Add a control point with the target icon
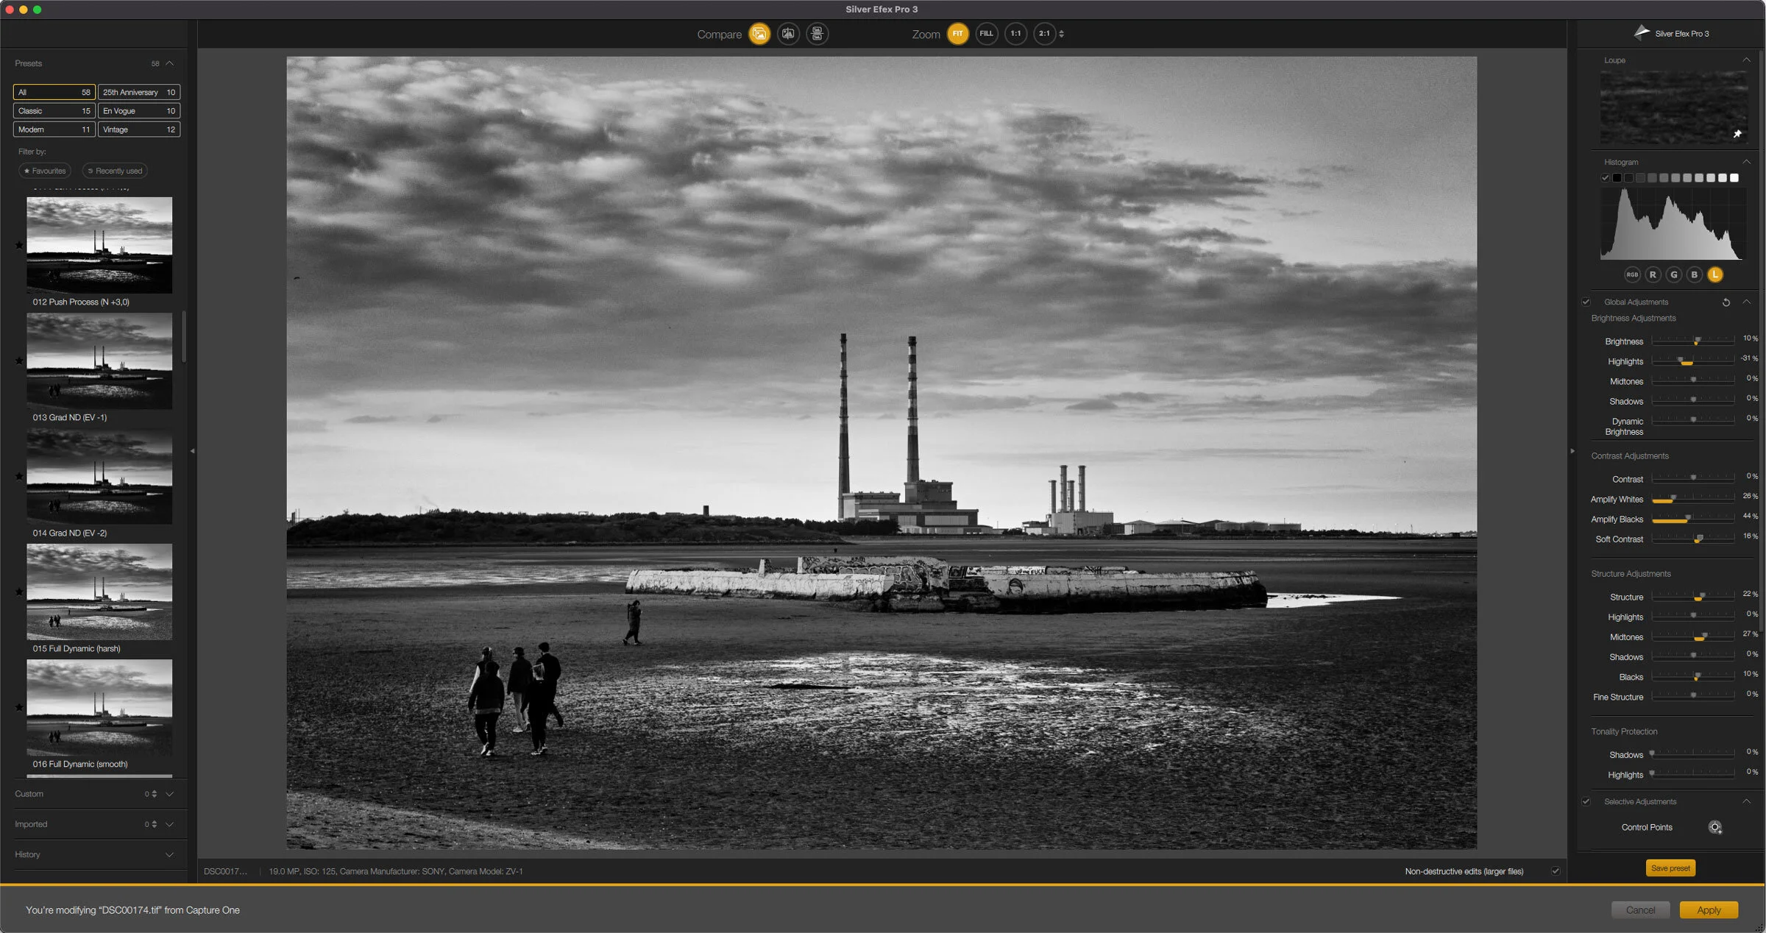This screenshot has height=933, width=1766. (1714, 828)
